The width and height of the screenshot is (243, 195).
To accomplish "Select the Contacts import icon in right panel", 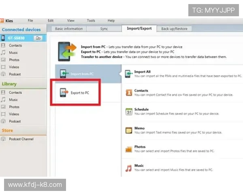I will click(x=128, y=92).
